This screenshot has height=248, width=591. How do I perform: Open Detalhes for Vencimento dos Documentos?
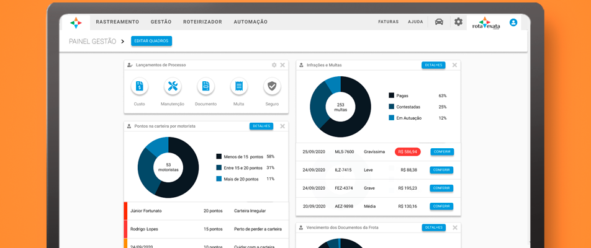pyautogui.click(x=434, y=228)
